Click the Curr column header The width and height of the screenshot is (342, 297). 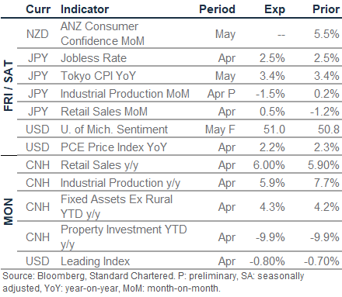pyautogui.click(x=38, y=9)
